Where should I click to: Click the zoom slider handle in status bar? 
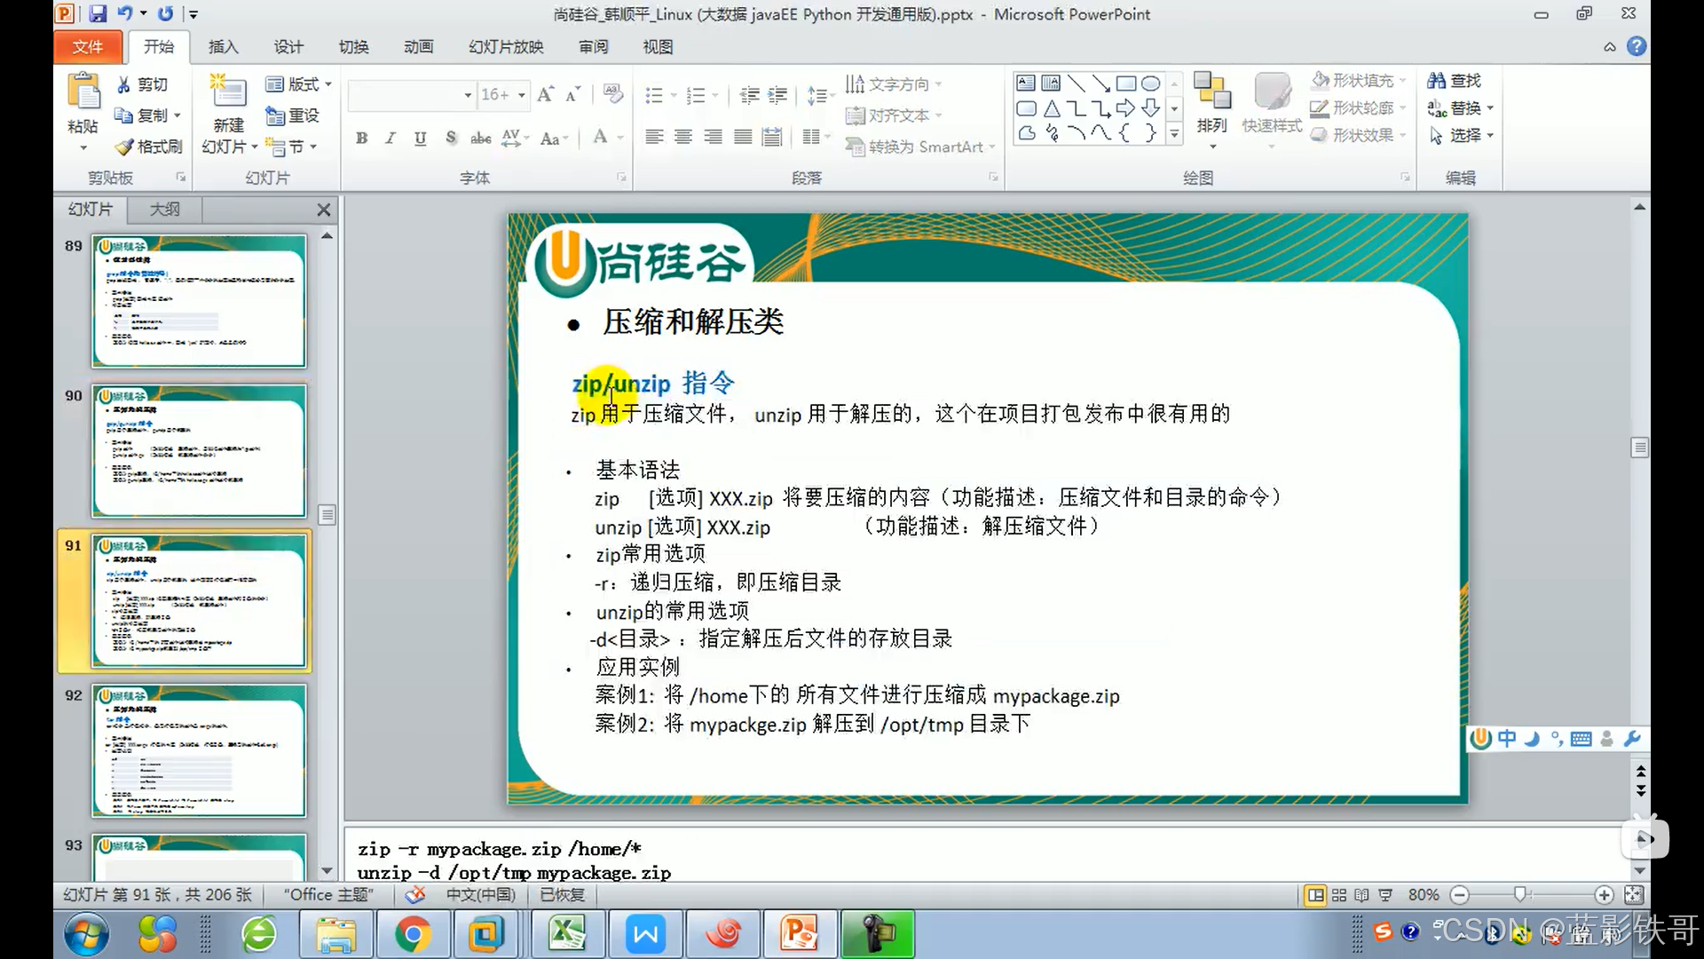[x=1520, y=894]
